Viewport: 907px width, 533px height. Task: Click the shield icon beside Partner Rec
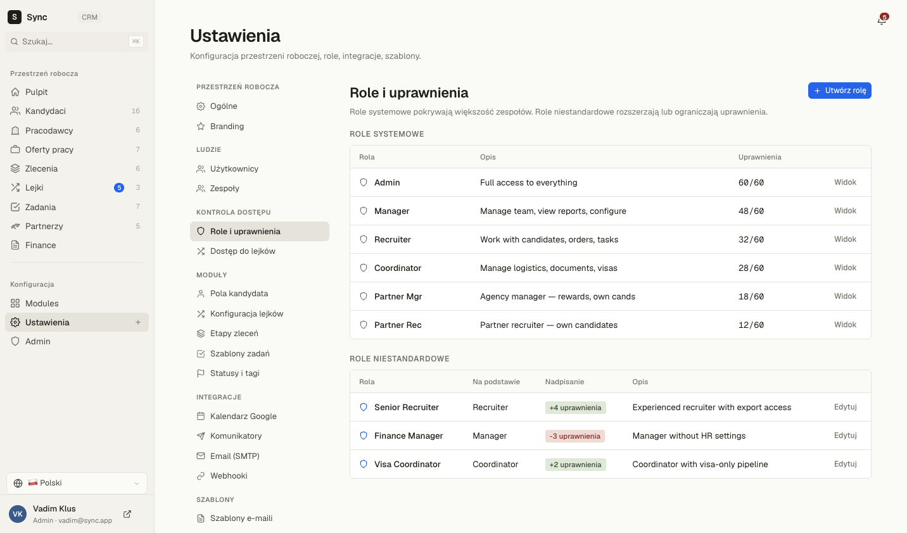(364, 325)
